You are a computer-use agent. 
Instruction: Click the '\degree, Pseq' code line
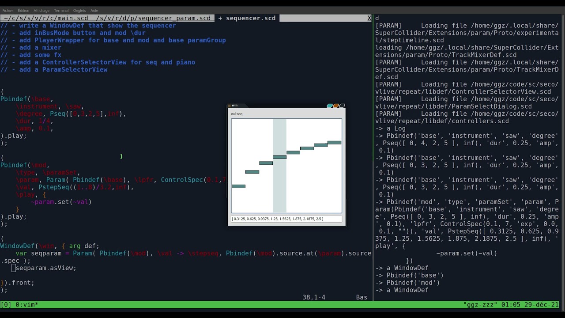point(71,114)
